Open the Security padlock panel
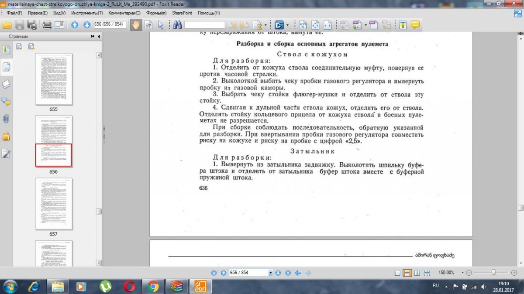 click(6, 136)
